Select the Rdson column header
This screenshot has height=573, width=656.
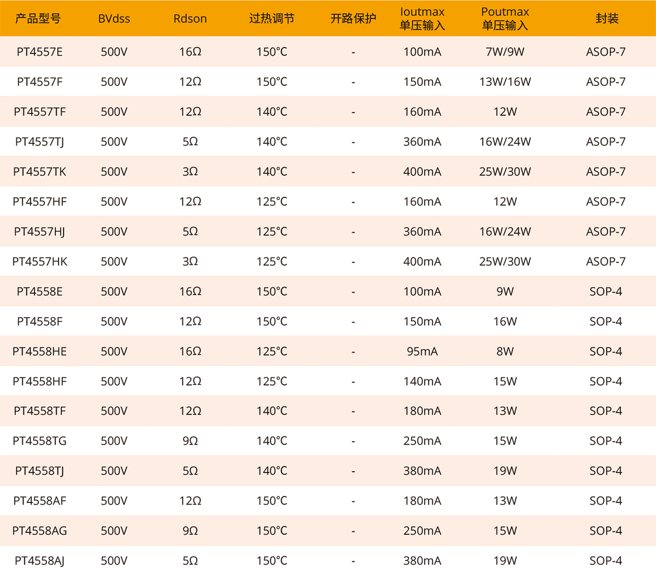[x=190, y=19]
